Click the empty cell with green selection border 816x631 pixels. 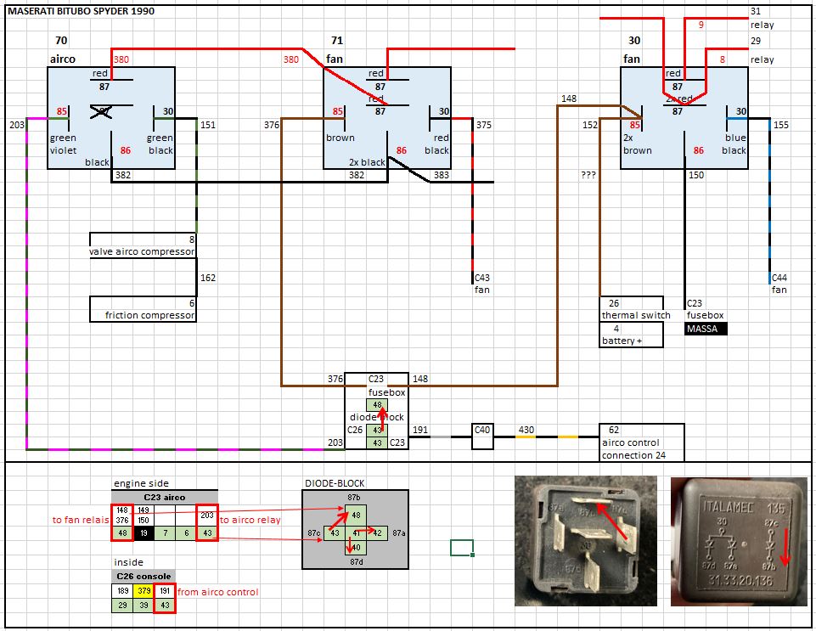(461, 548)
